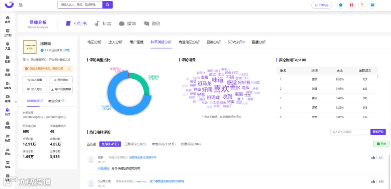Open note link 所爱隔山海 山海皆可平
This screenshot has height=189, width=391.
[x=143, y=157]
